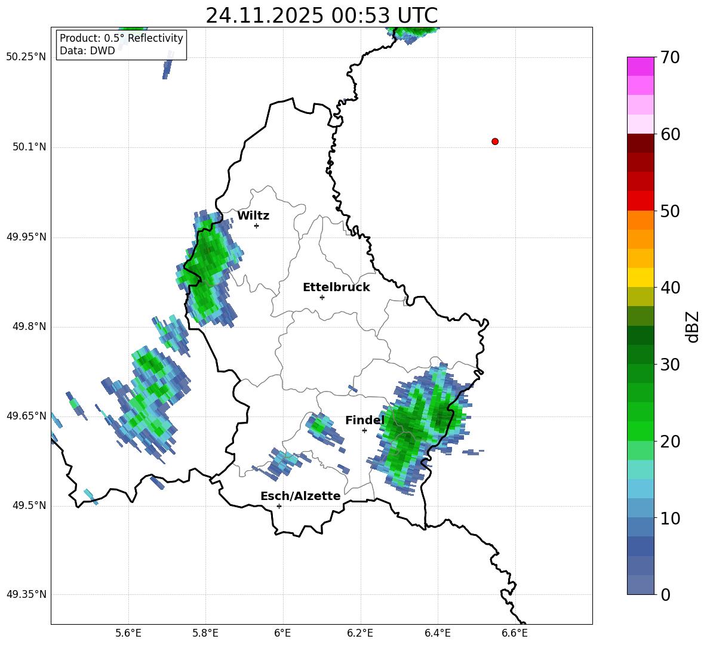707x645 pixels.
Task: Click the 49.95°N latitude label
Action: 26,237
